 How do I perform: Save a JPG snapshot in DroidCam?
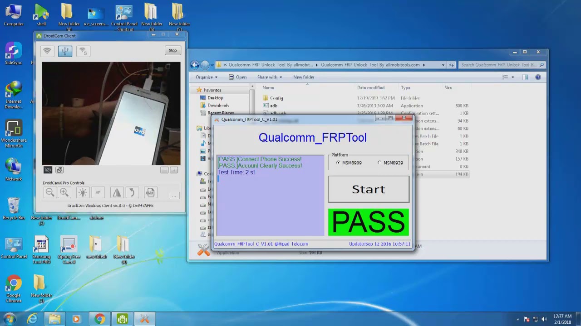151,192
